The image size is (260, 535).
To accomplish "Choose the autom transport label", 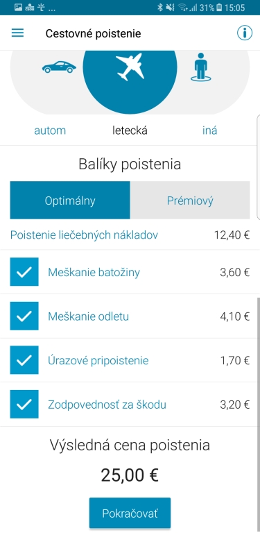I will click(x=50, y=130).
